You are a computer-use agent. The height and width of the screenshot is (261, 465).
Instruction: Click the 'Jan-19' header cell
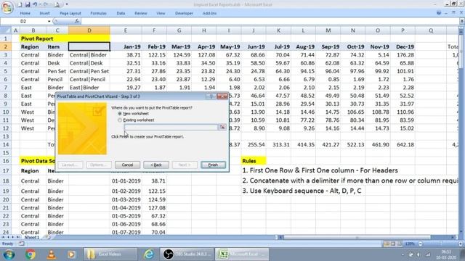(126, 46)
